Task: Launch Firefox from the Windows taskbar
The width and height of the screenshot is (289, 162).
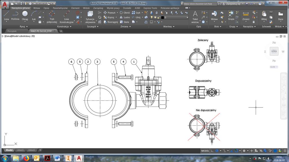Action: [26, 158]
